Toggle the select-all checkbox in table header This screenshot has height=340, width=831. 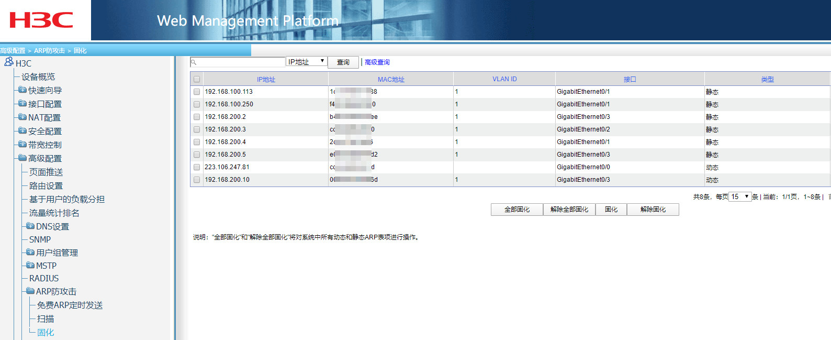point(197,80)
